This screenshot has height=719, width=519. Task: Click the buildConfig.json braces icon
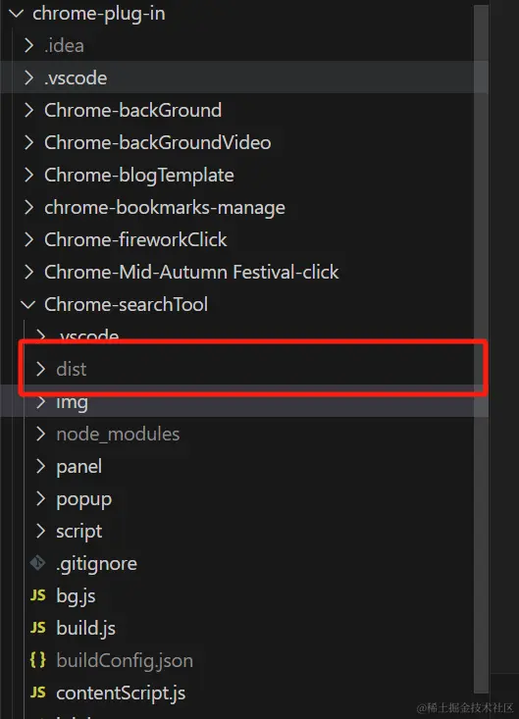(38, 660)
